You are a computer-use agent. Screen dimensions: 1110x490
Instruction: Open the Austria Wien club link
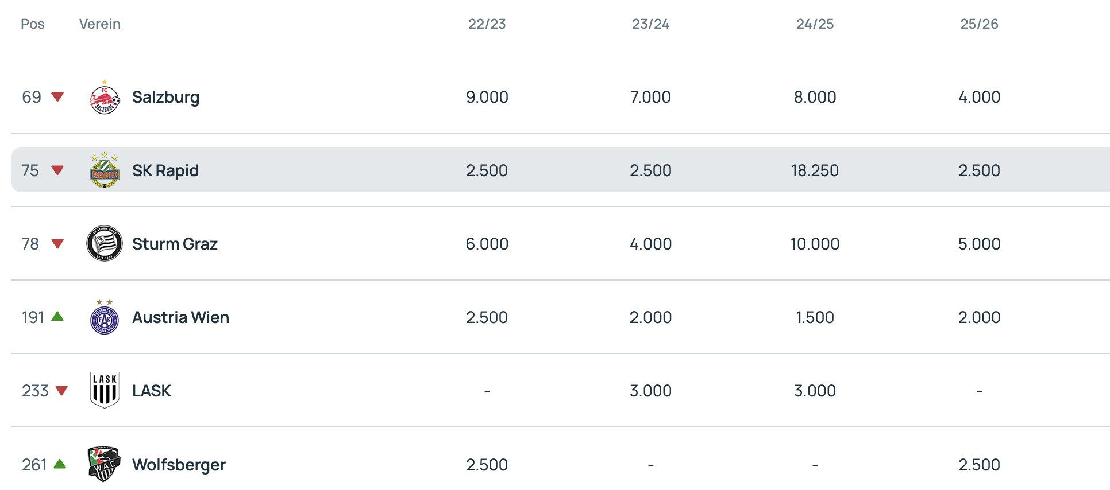[x=180, y=317]
